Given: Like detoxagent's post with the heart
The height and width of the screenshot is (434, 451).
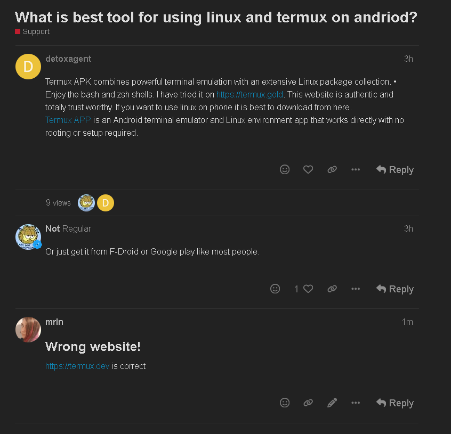Looking at the screenshot, I should (308, 169).
